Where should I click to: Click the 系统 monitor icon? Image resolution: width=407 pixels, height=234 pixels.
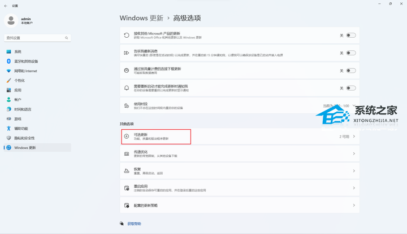(x=9, y=52)
